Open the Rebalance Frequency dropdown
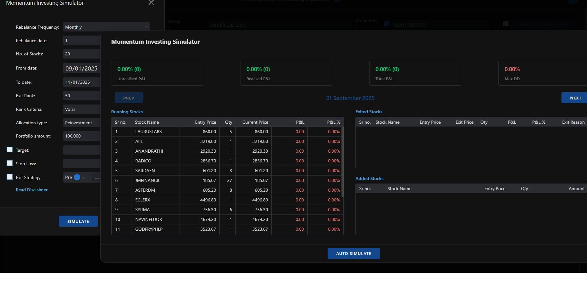Image resolution: width=587 pixels, height=288 pixels. click(x=106, y=27)
